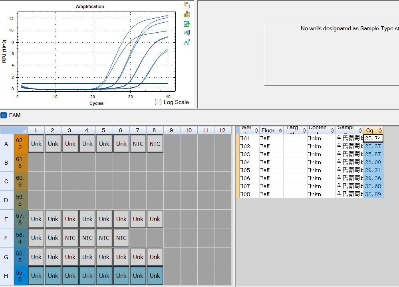Uncheck the FAM fluorophore checkbox
Image resolution: width=399 pixels, height=287 pixels.
(4, 115)
